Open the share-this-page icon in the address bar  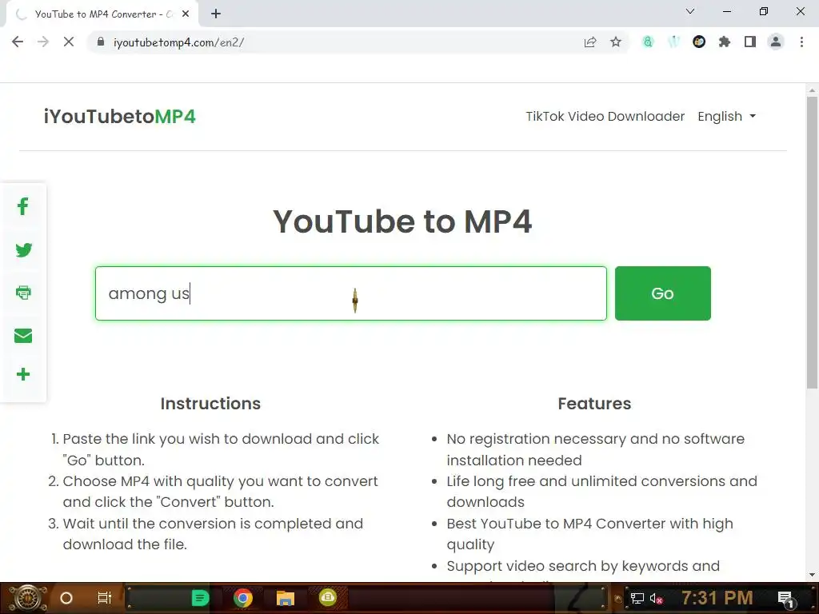coord(590,42)
